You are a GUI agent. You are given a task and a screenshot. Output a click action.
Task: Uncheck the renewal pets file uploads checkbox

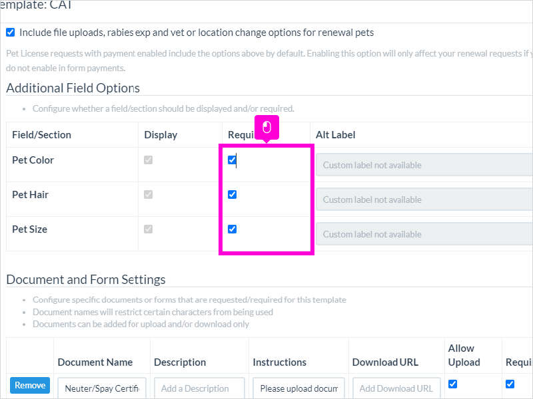coord(11,32)
